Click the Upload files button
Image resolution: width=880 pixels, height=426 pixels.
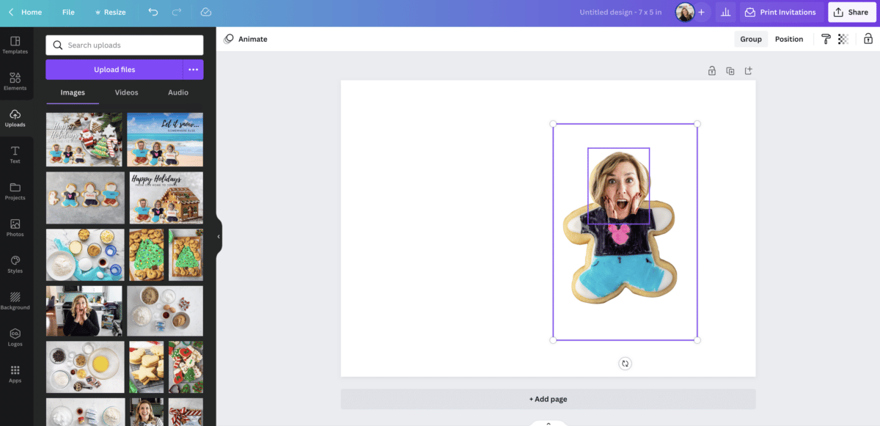(114, 70)
